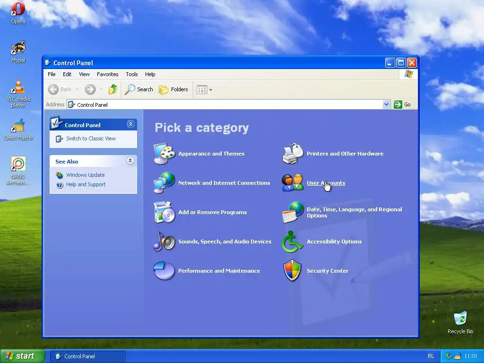Click the Control Panel title bar window icon
The image size is (484, 363).
tap(48, 63)
